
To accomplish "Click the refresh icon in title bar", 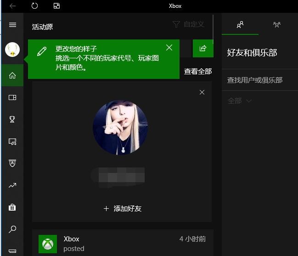I will pyautogui.click(x=35, y=6).
